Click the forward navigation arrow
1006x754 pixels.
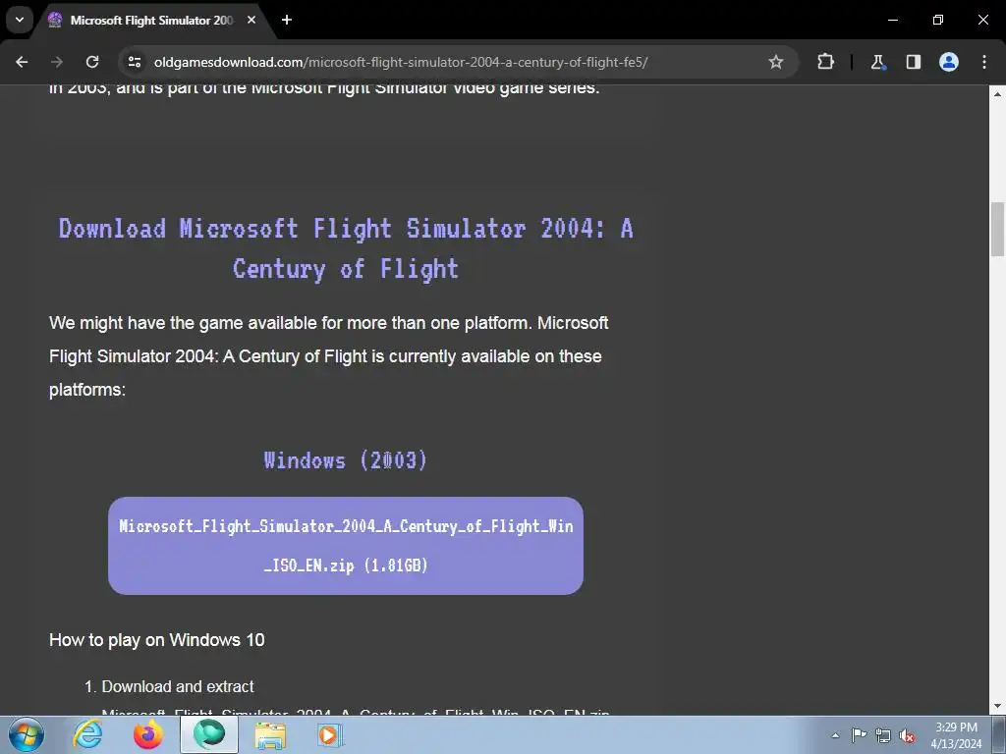click(57, 62)
